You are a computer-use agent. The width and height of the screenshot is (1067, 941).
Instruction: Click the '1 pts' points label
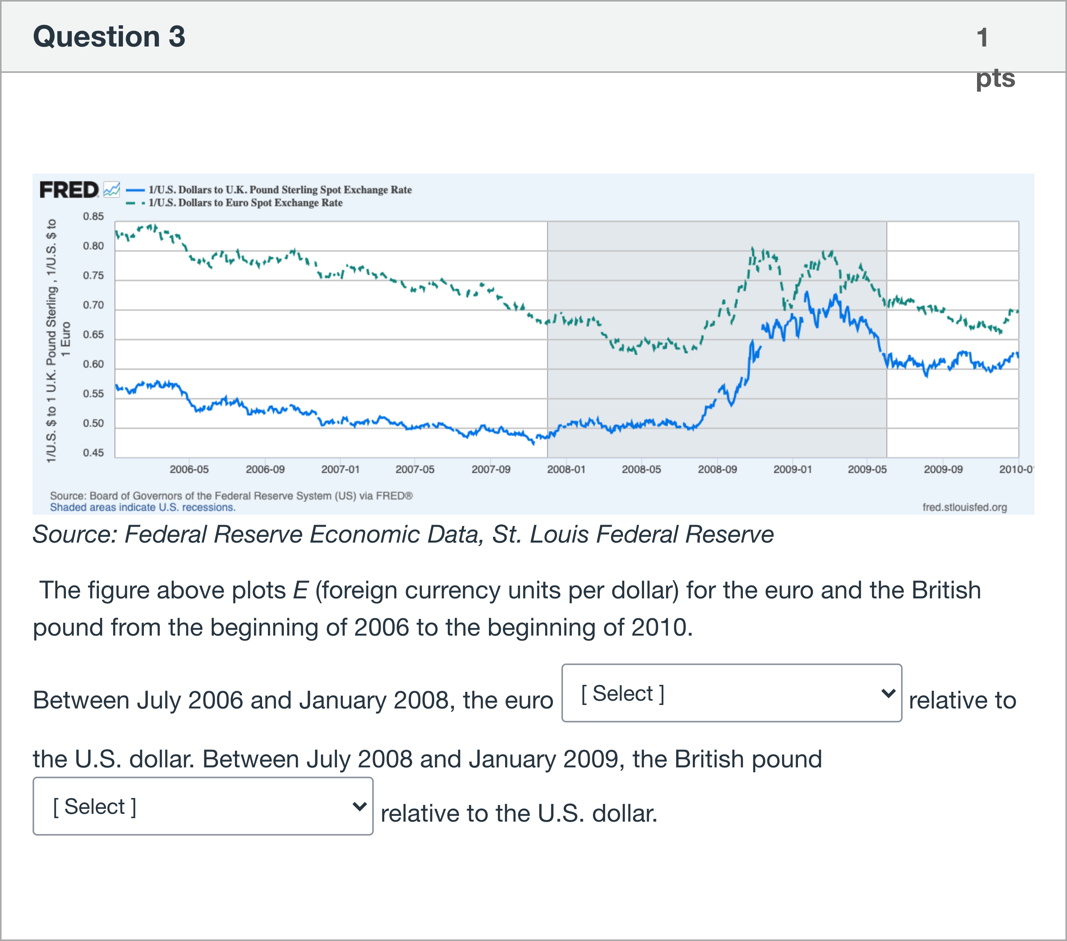pos(994,57)
